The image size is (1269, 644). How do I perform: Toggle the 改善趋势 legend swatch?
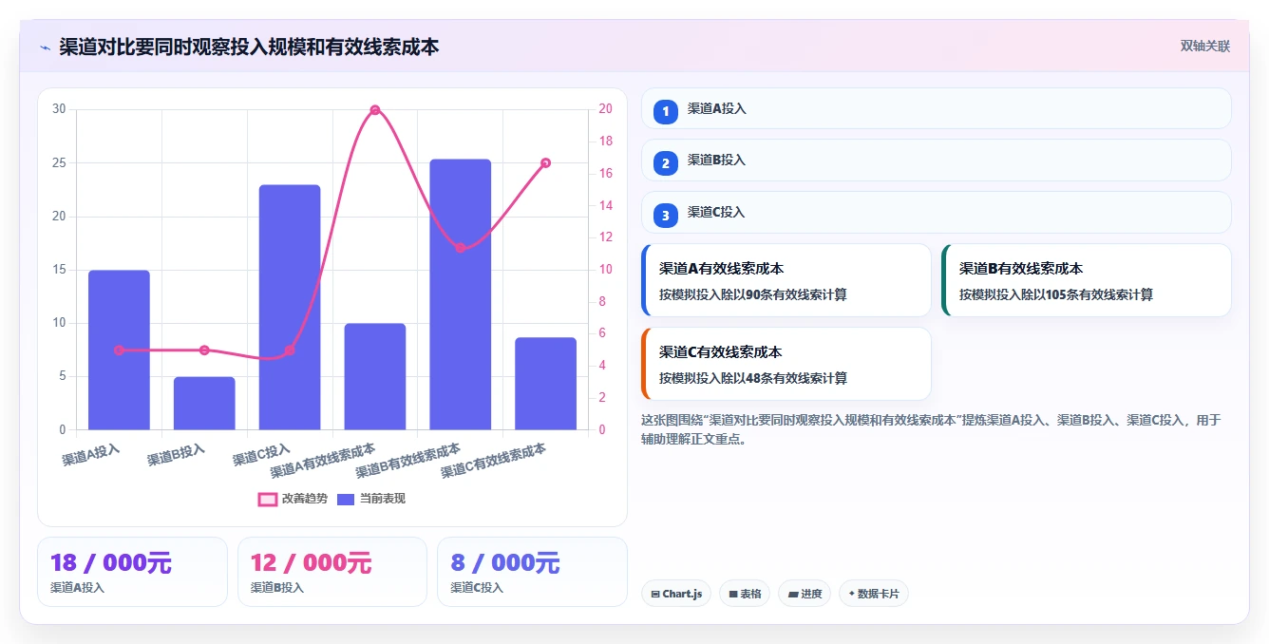click(x=268, y=499)
